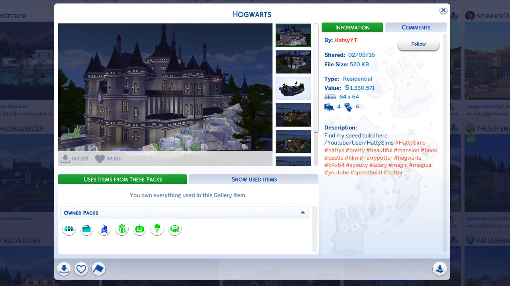510x286 pixels.
Task: Click the information panel scrollbar
Action: coord(445,143)
